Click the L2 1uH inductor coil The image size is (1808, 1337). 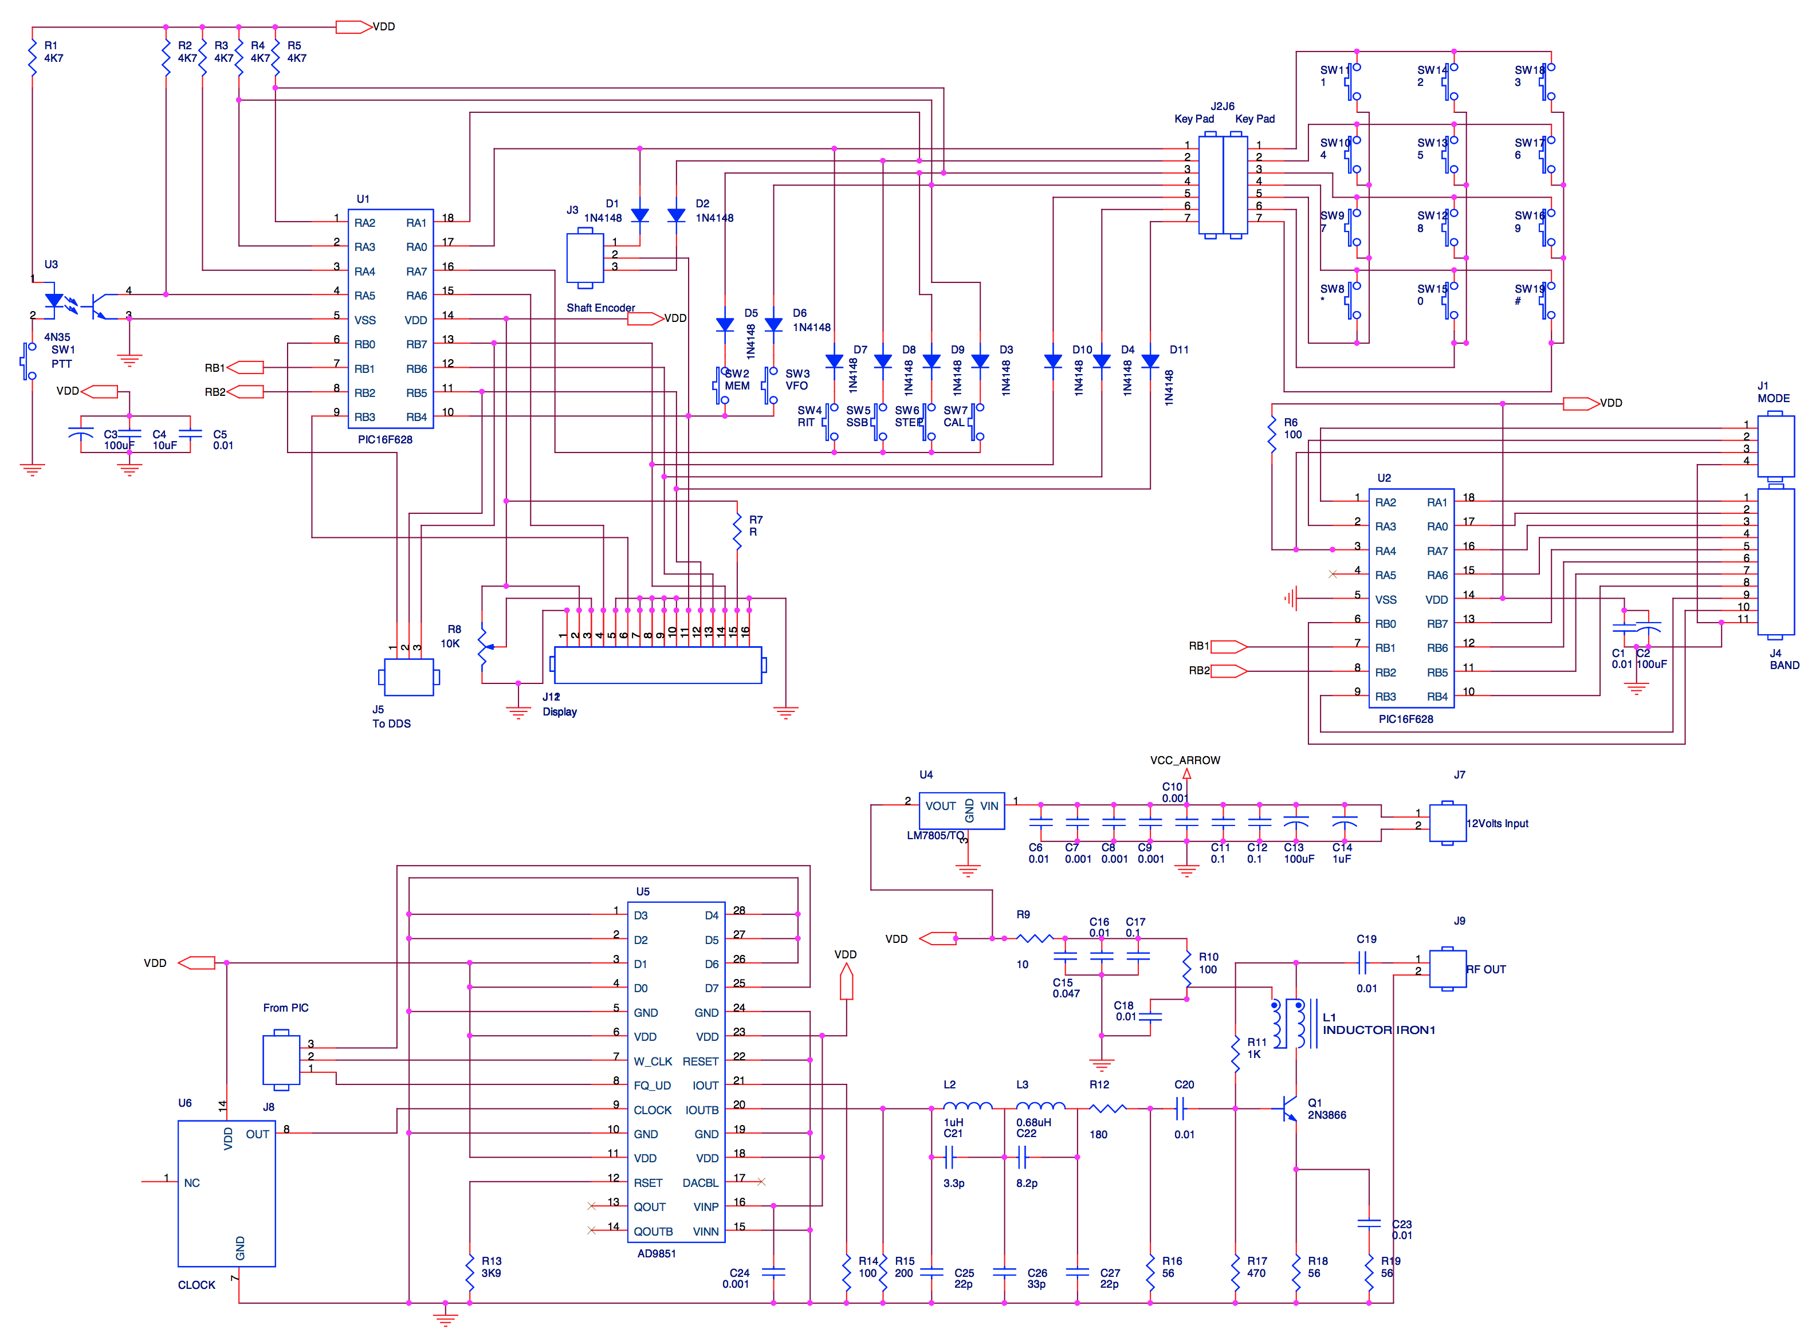(x=968, y=1106)
